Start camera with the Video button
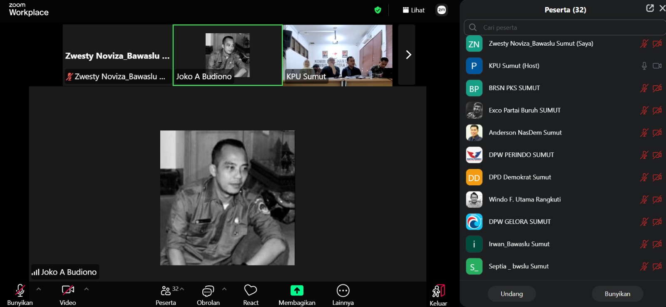Image resolution: width=666 pixels, height=307 pixels. pyautogui.click(x=68, y=295)
